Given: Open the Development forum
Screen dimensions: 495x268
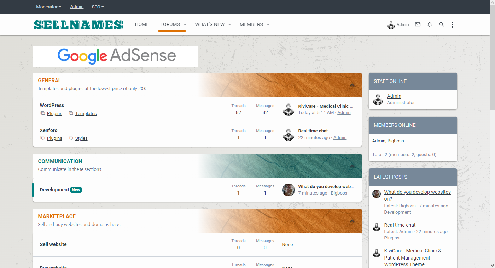Looking at the screenshot, I should [x=54, y=190].
